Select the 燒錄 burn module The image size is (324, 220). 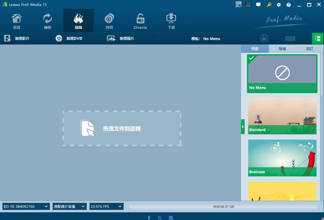coord(78,21)
